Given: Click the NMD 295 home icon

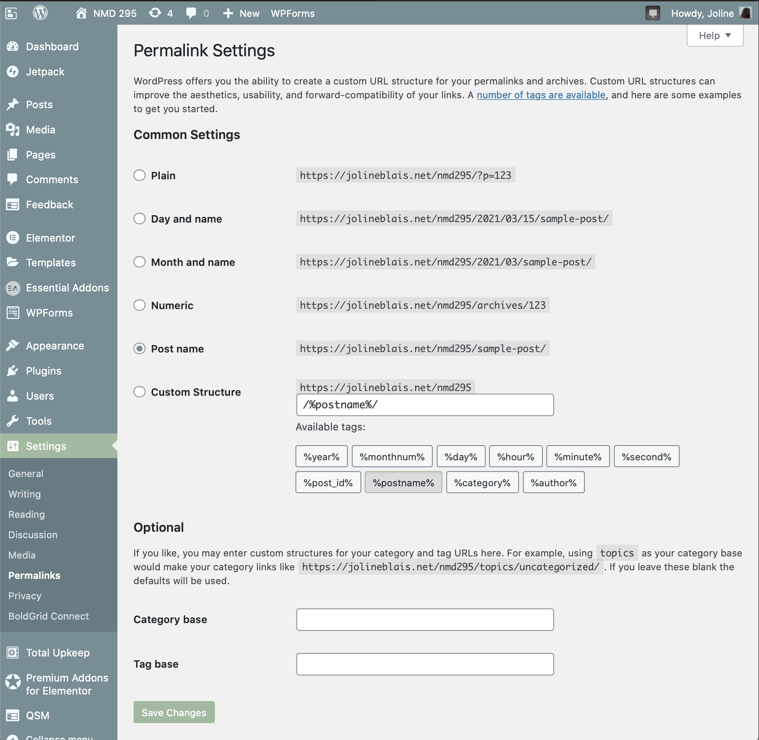Looking at the screenshot, I should pyautogui.click(x=81, y=13).
